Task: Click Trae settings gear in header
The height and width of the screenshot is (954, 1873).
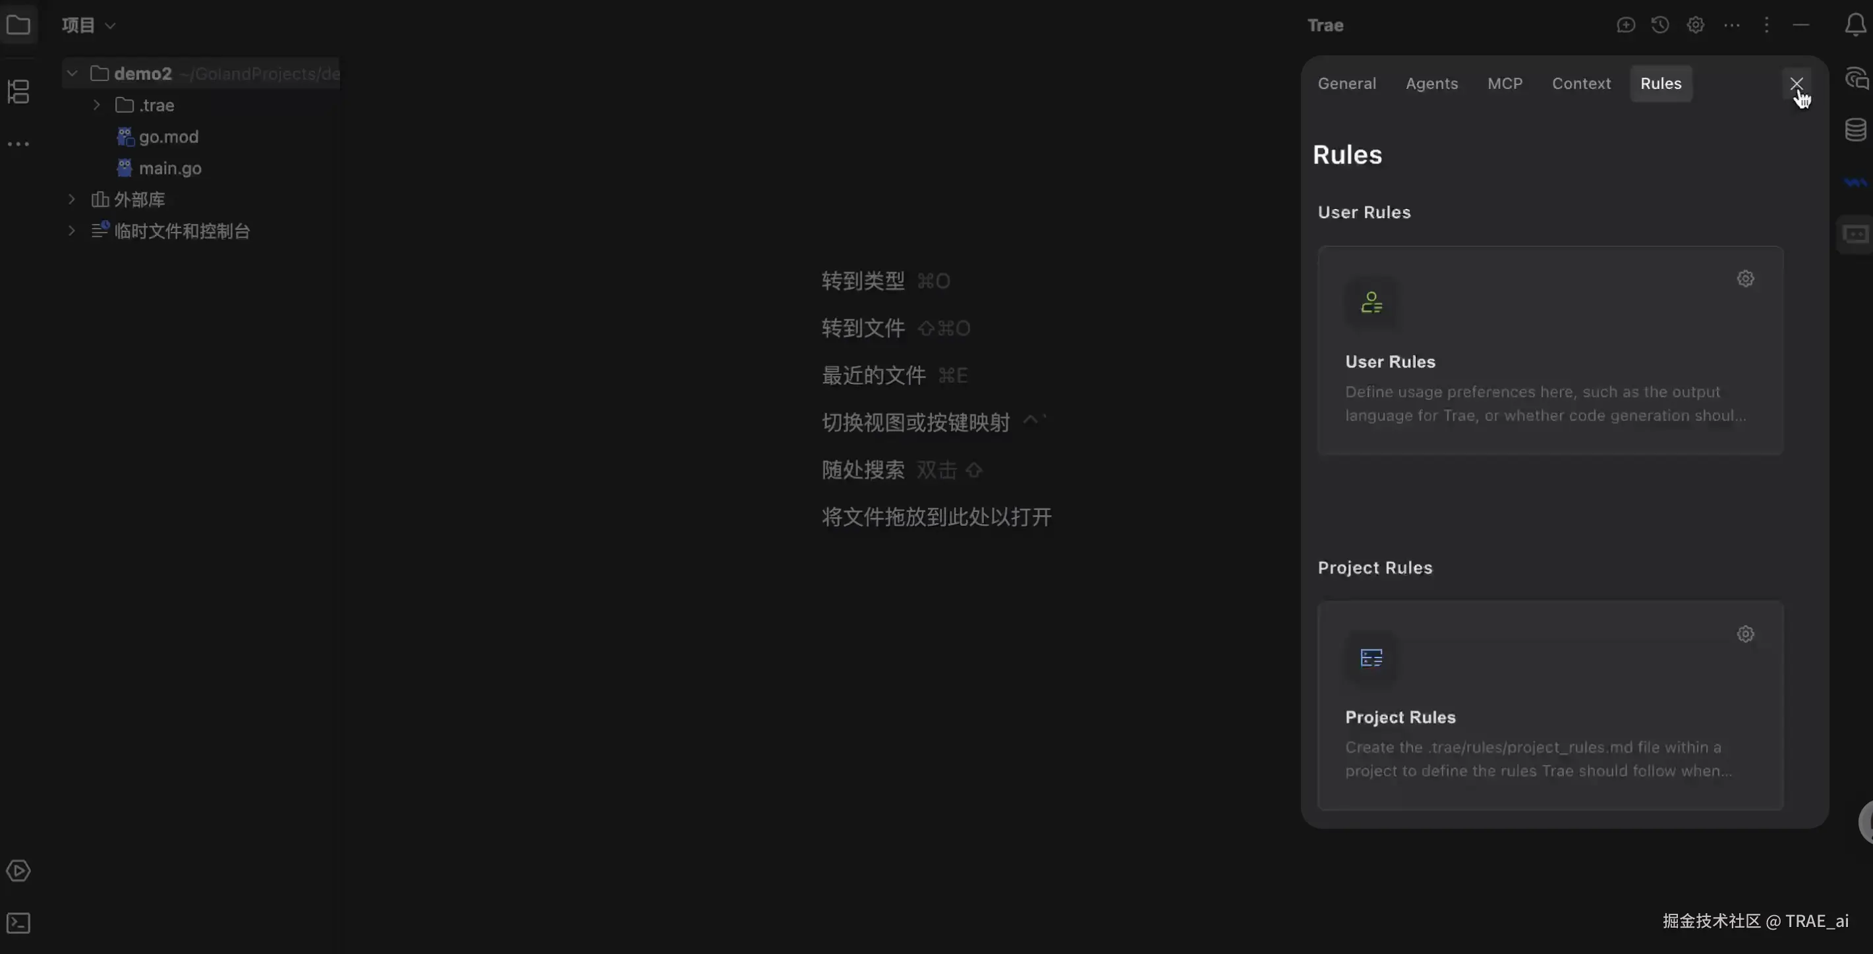Action: pos(1696,26)
